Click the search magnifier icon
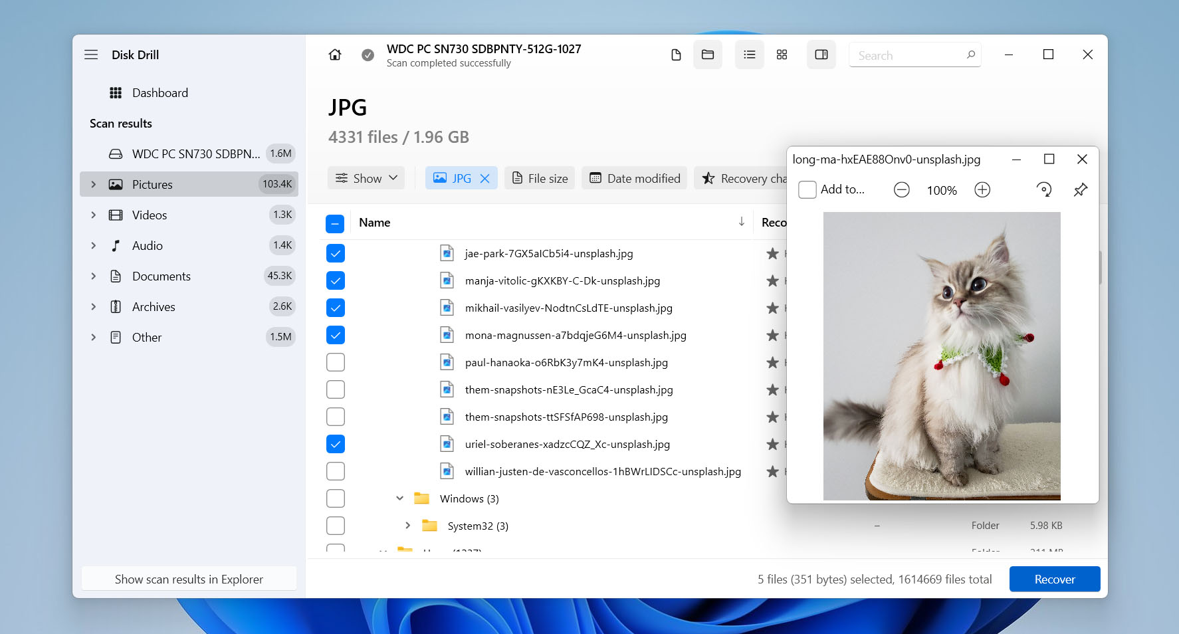The image size is (1179, 634). (971, 54)
